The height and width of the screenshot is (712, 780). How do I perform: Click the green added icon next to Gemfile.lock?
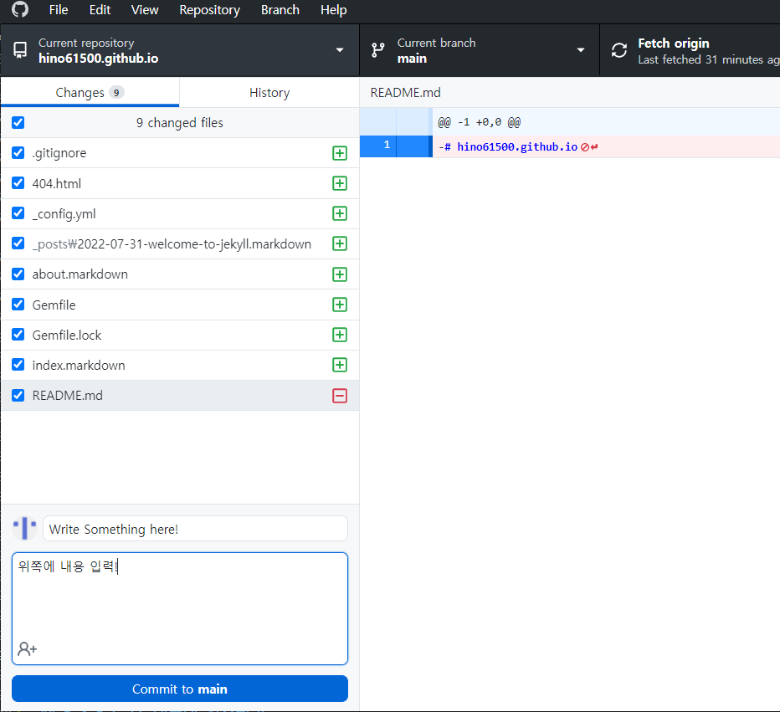coord(340,335)
